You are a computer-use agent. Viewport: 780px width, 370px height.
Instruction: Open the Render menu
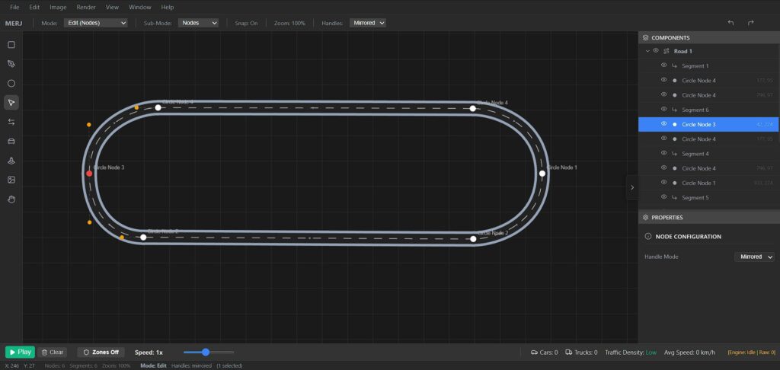point(86,8)
